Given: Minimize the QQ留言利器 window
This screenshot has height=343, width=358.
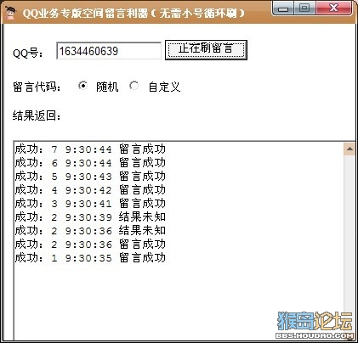Looking at the screenshot, I should 283,8.
